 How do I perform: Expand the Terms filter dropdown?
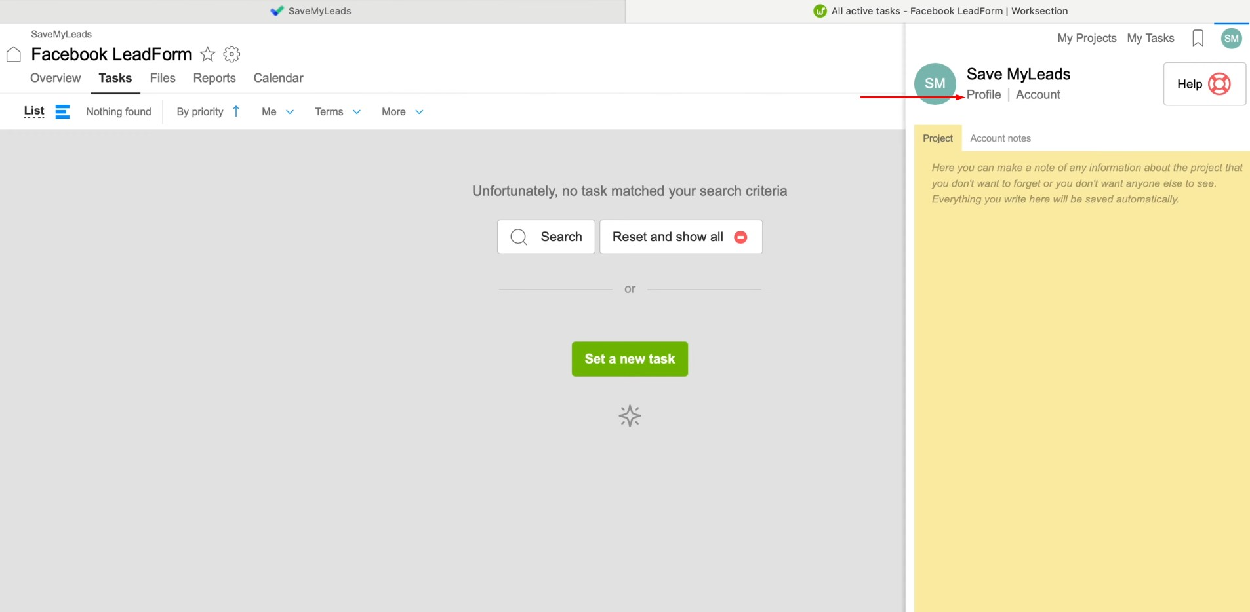[x=338, y=112]
